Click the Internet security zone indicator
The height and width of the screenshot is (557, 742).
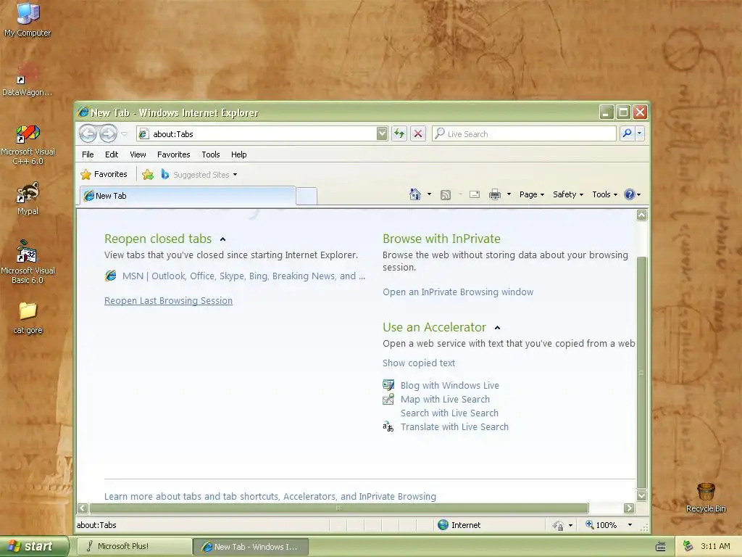click(x=459, y=525)
